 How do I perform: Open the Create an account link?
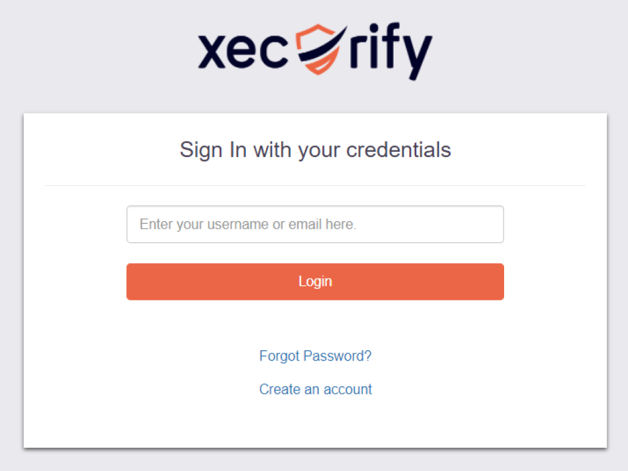click(315, 389)
